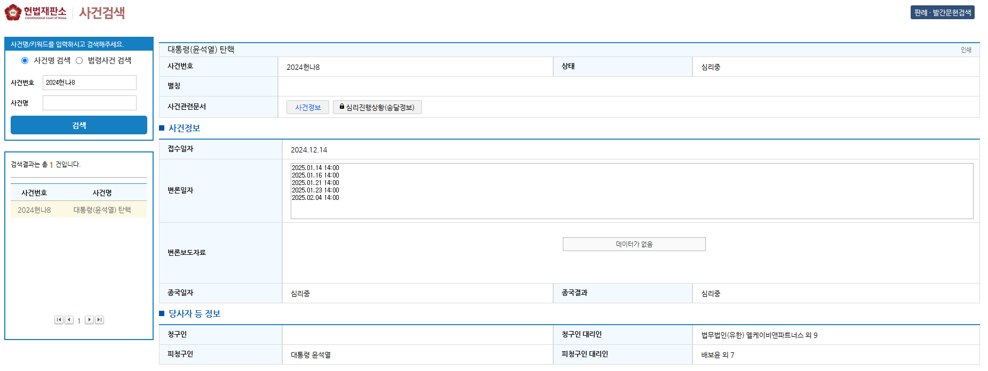Viewport: 988px width, 371px height.
Task: Click 대통령(윤석열) 탄핵 in results list
Action: pyautogui.click(x=102, y=210)
